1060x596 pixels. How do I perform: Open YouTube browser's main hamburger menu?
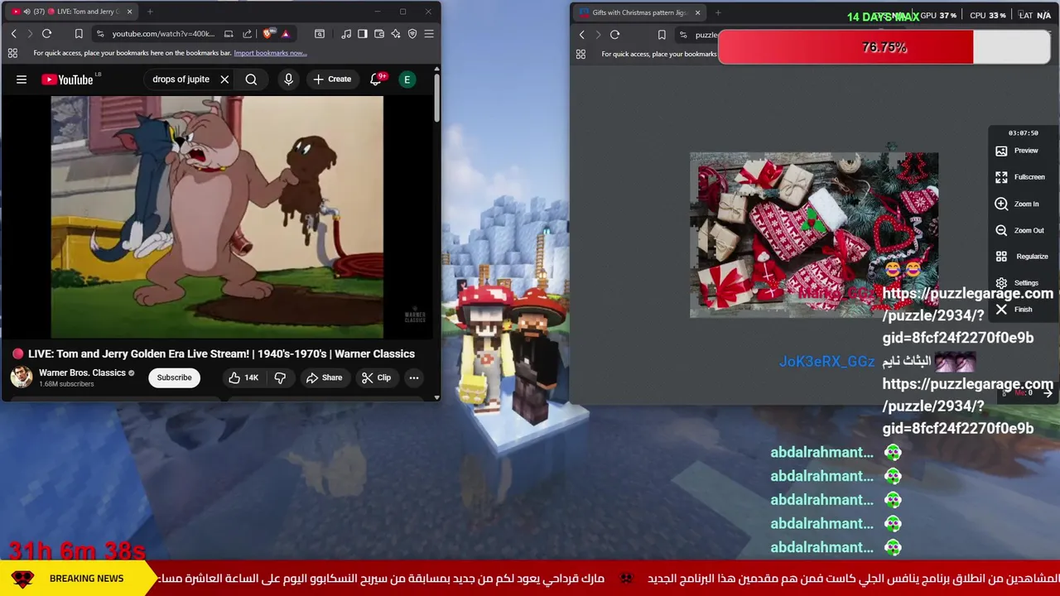click(x=429, y=34)
